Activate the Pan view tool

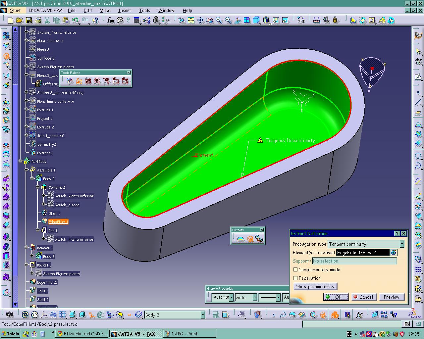(x=200, y=21)
